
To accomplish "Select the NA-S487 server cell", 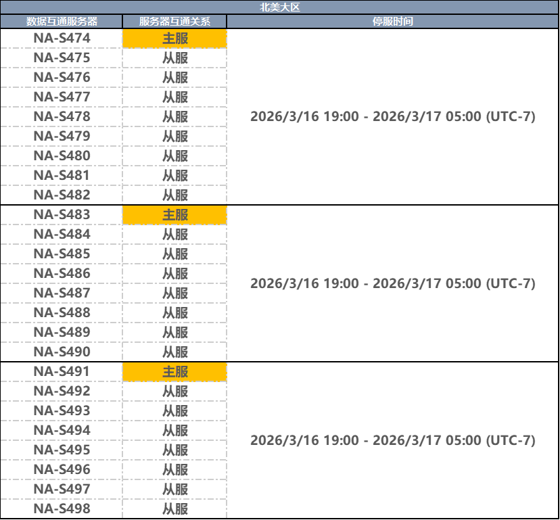I will click(x=62, y=293).
